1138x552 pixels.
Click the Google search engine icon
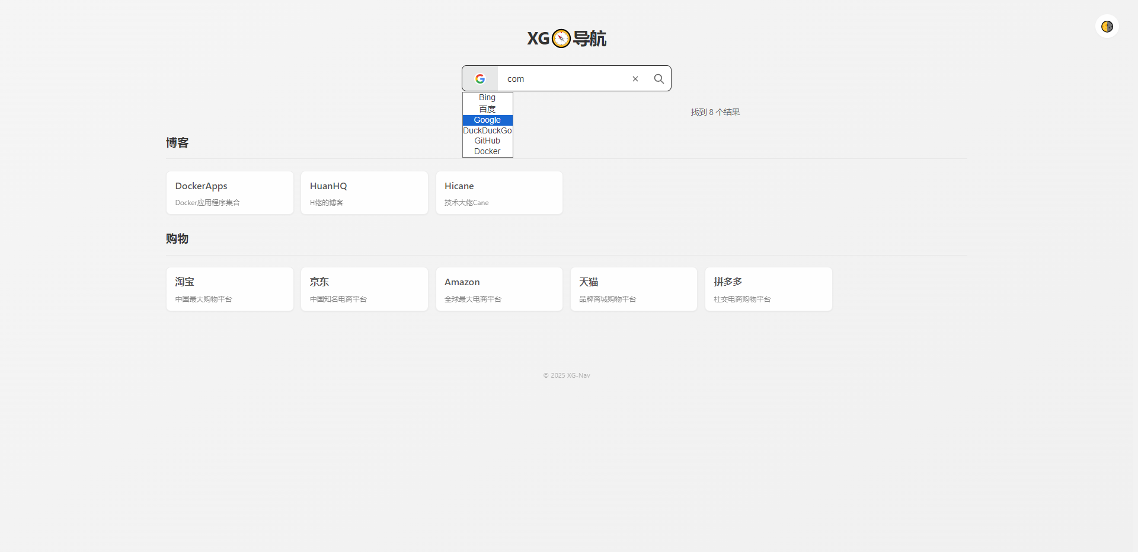480,79
